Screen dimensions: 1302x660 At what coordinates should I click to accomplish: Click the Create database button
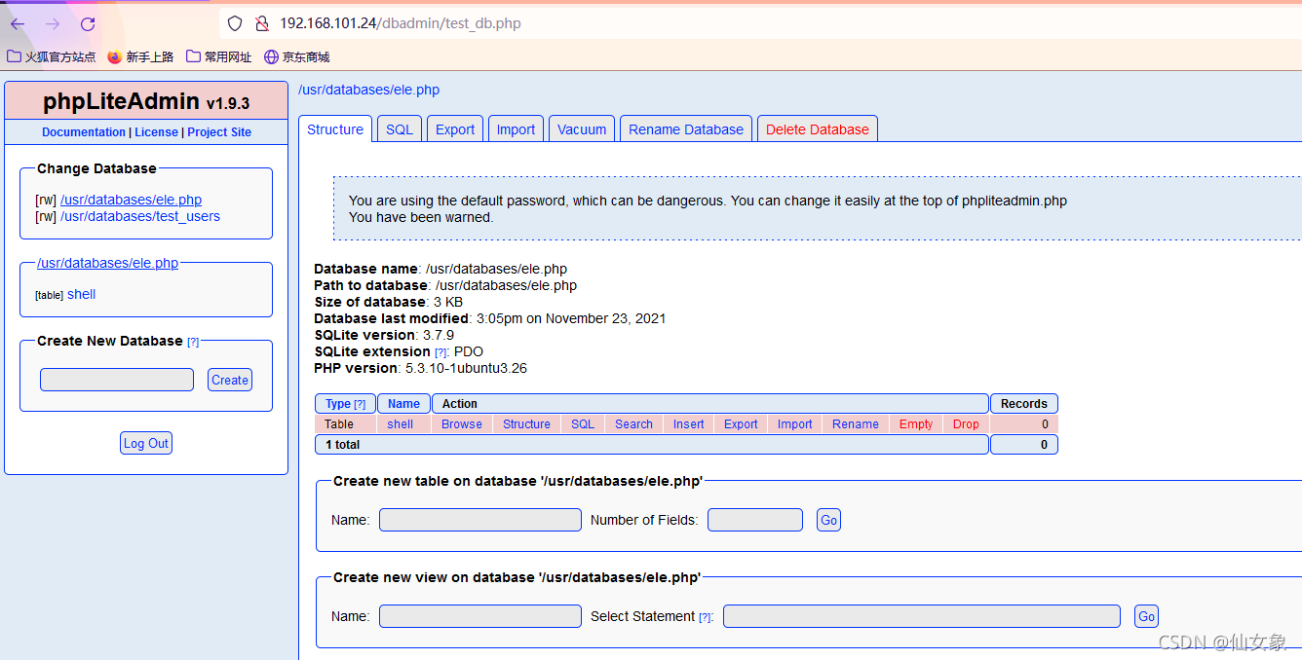(x=230, y=380)
